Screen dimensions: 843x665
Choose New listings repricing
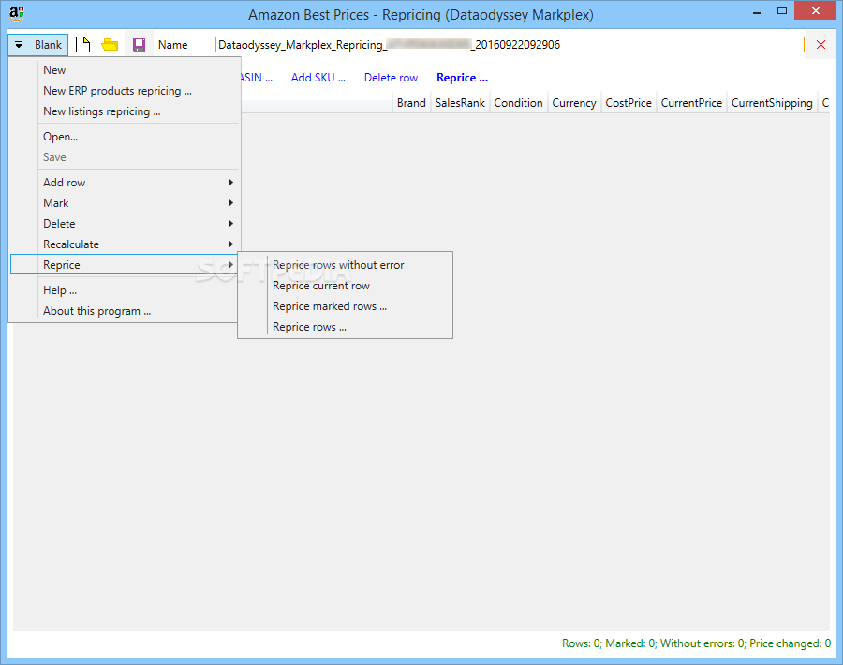[x=125, y=111]
